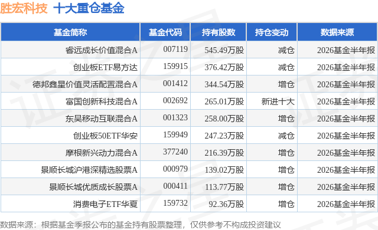
Task: Click the 545.49万股 holdings cell
Action: coord(224,50)
